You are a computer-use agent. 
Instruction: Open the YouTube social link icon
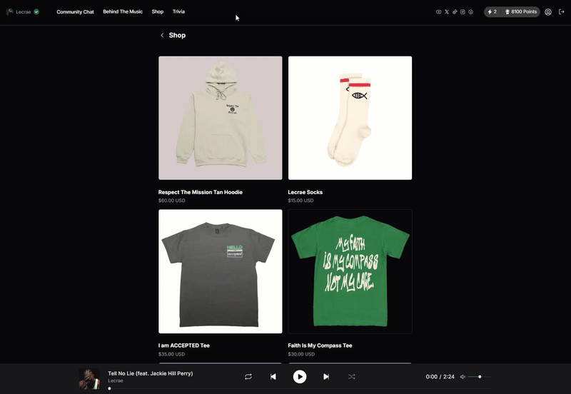[x=438, y=11]
